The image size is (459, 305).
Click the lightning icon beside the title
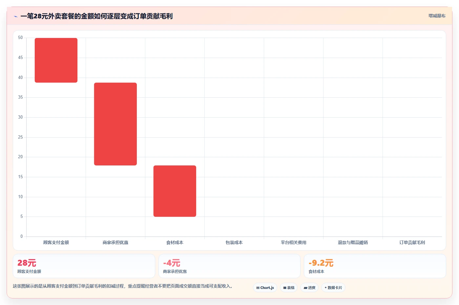pos(15,16)
